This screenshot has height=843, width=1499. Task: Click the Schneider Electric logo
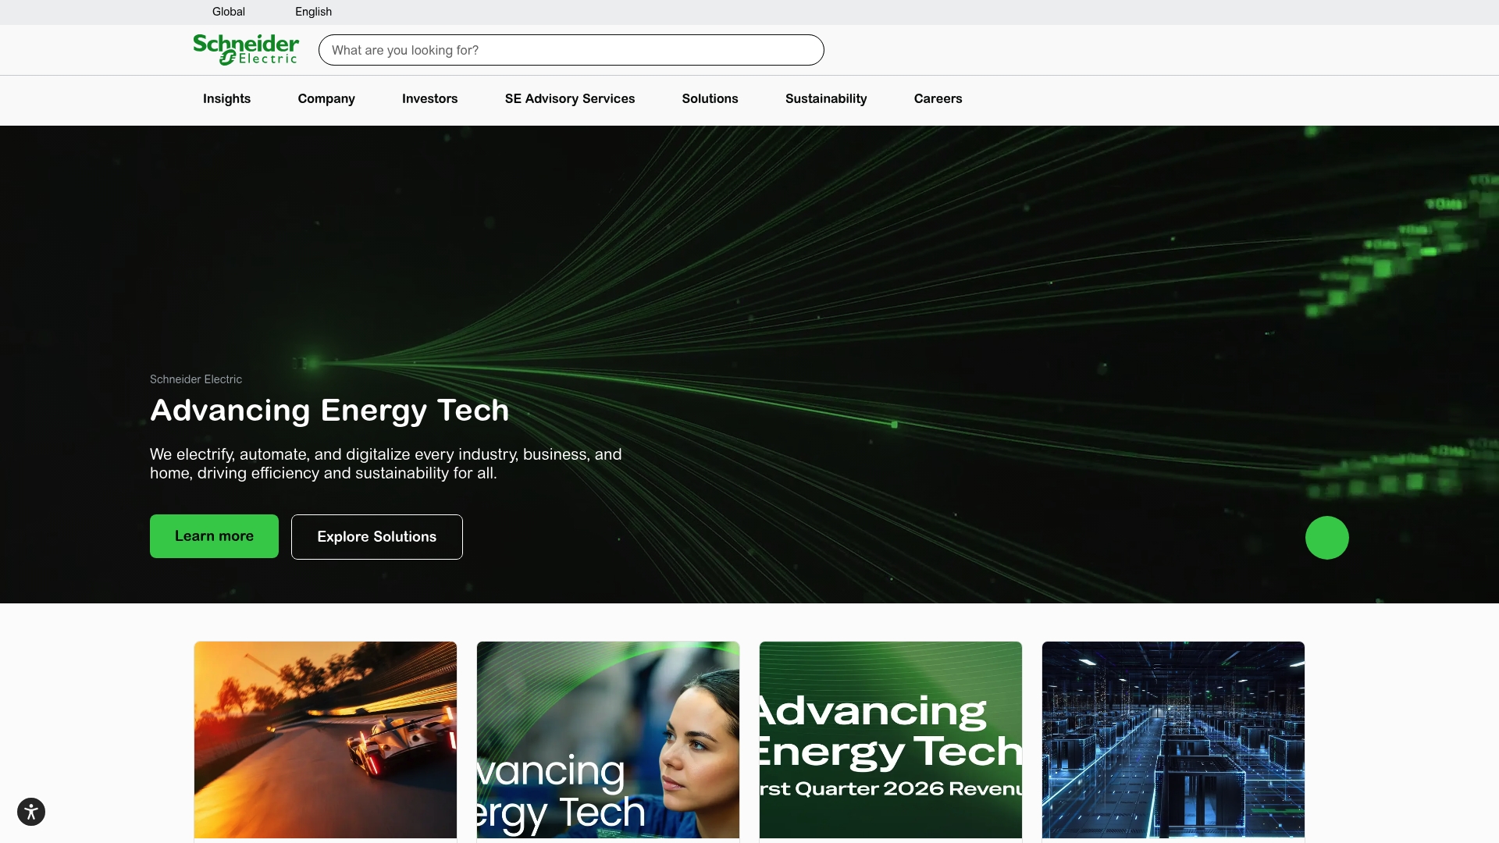click(x=246, y=50)
